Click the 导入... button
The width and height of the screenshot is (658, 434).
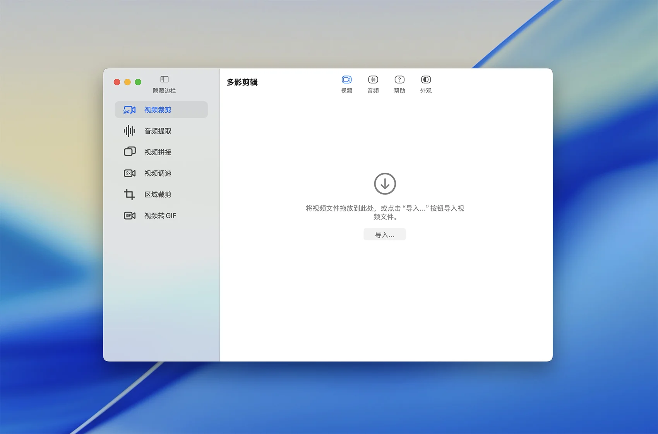click(384, 235)
